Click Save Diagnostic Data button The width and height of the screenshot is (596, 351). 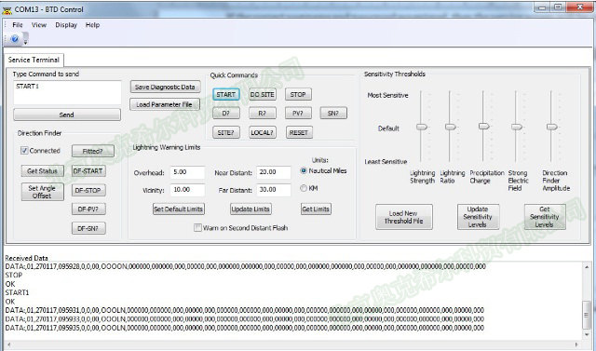[165, 87]
